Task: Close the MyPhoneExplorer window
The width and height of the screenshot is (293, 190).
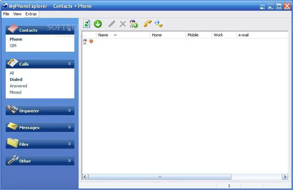Action: (287, 6)
